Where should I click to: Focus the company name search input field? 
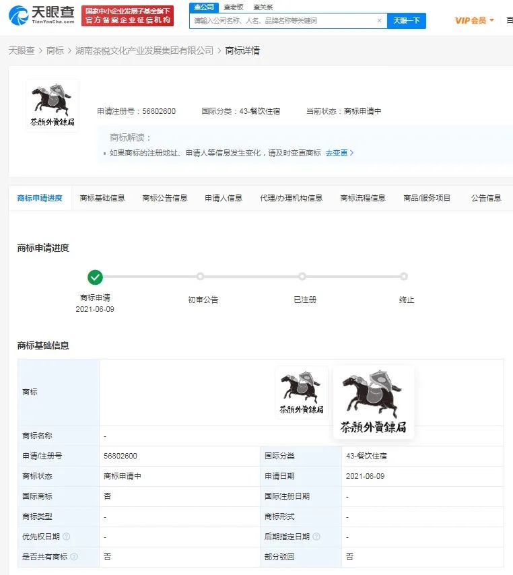click(x=283, y=21)
